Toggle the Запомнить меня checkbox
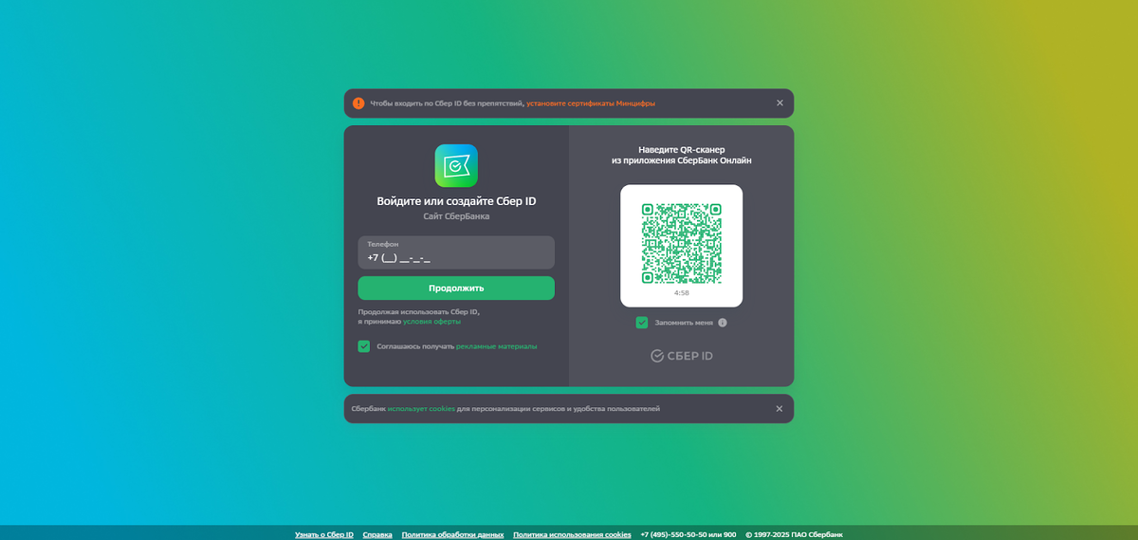This screenshot has width=1138, height=540. point(642,323)
